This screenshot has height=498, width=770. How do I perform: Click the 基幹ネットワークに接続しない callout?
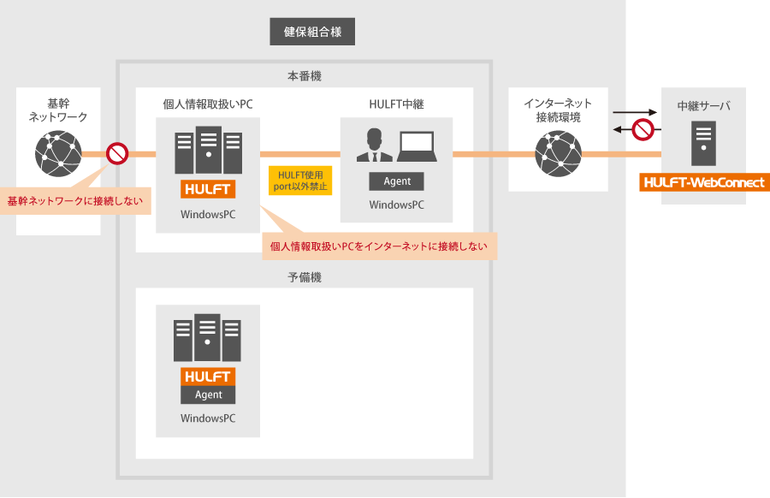(74, 203)
